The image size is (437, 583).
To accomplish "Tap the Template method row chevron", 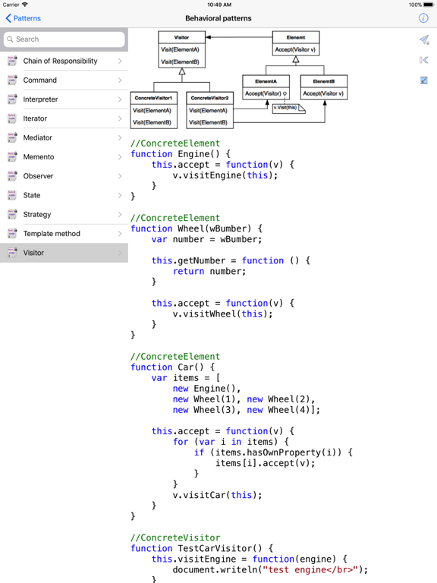I will (x=120, y=234).
